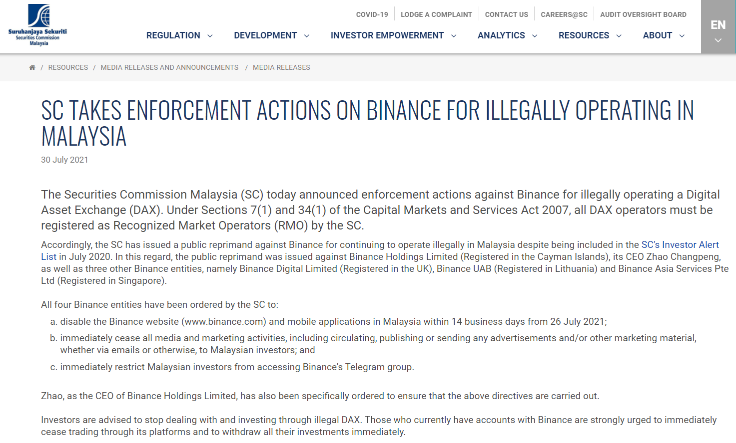Go to the home breadcrumb icon
This screenshot has height=443, width=736.
(x=32, y=67)
